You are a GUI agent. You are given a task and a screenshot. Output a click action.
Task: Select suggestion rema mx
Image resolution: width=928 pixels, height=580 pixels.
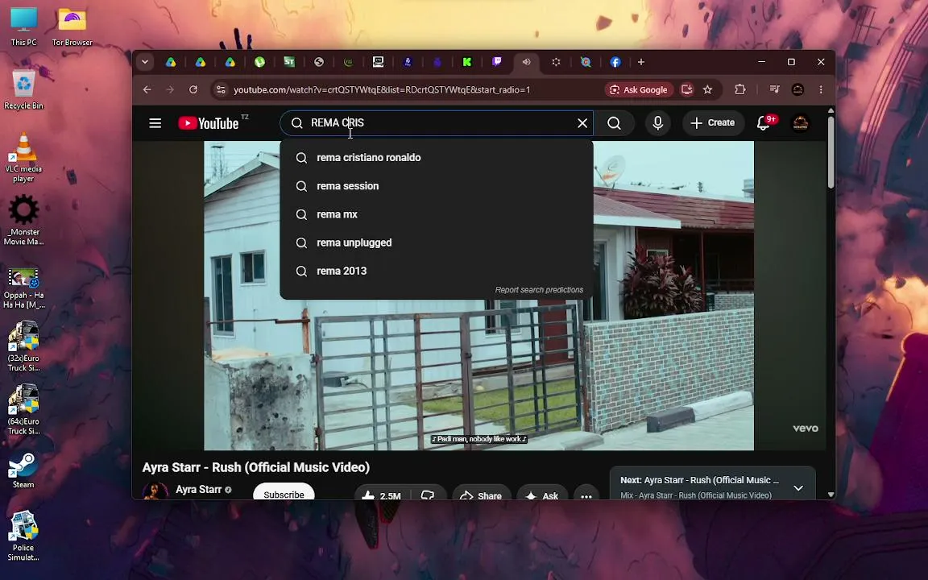(x=437, y=214)
